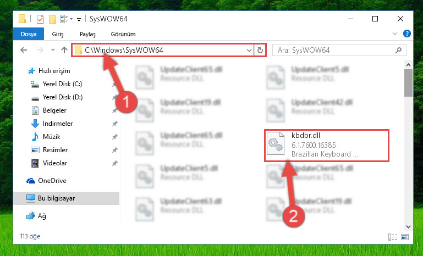Click the New folder quick access icon
This screenshot has width=423, height=256.
pos(52,19)
